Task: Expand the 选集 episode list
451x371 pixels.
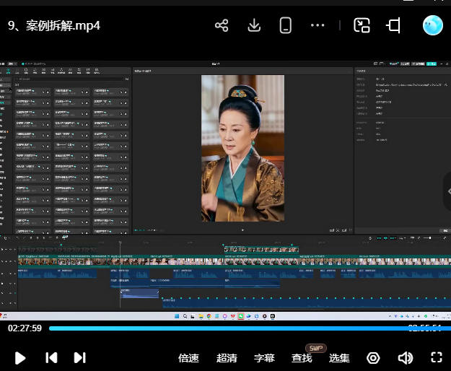Action: point(339,358)
